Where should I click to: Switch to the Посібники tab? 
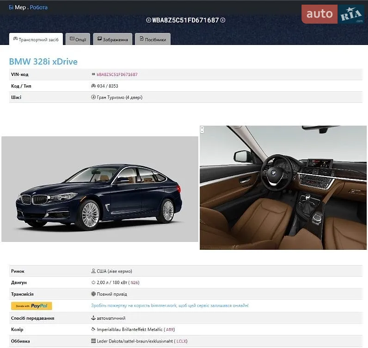click(x=153, y=39)
